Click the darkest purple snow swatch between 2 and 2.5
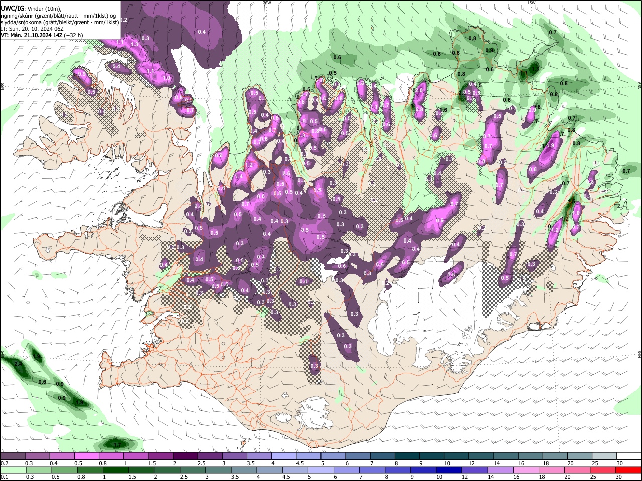Screen dimensions: 642x481 185,456
